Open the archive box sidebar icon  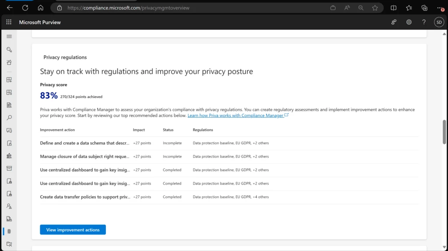(x=9, y=168)
